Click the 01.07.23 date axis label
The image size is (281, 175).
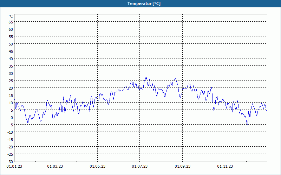[139, 167]
